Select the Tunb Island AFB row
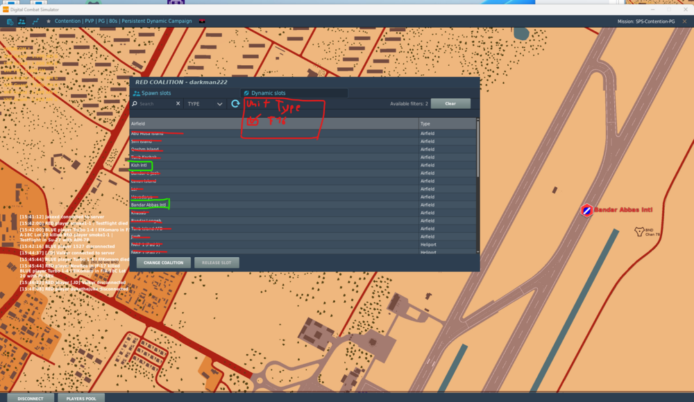Image resolution: width=694 pixels, height=402 pixels. point(303,229)
